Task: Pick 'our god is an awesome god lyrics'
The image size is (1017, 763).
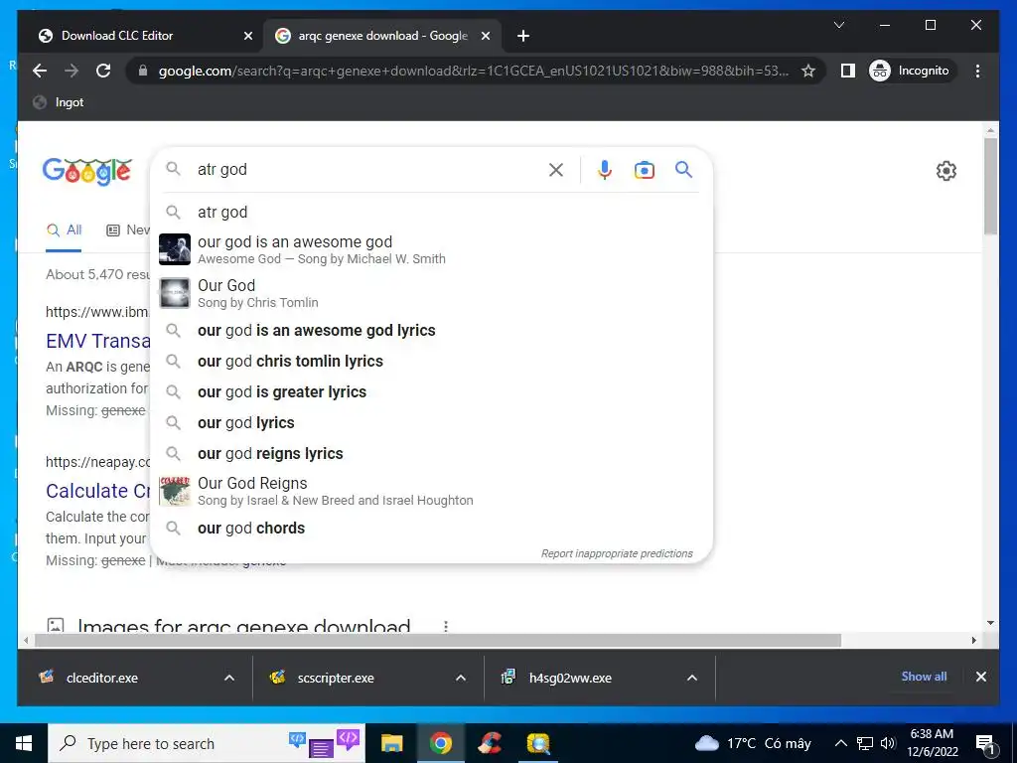Action: click(x=431, y=330)
